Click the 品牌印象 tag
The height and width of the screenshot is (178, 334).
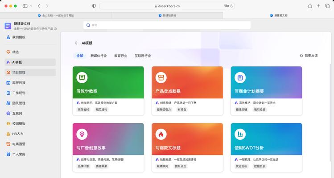[83, 166]
